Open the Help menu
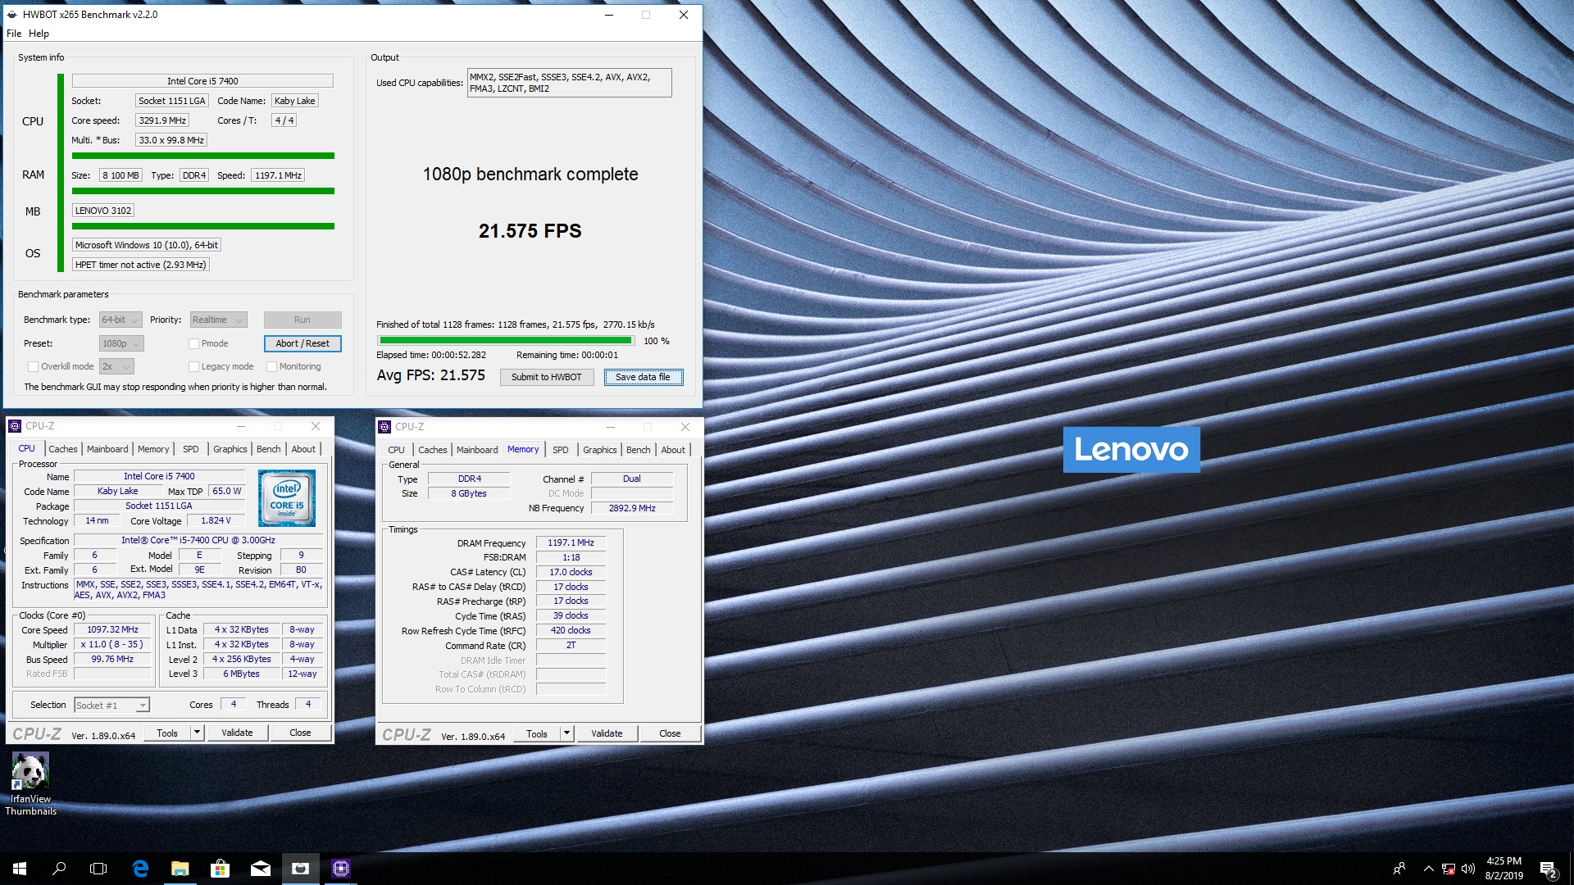 point(39,34)
